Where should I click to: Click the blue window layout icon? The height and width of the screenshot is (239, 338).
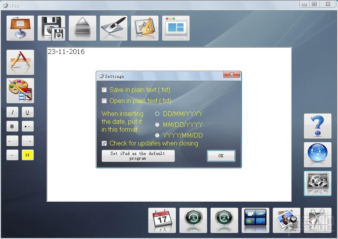(176, 28)
